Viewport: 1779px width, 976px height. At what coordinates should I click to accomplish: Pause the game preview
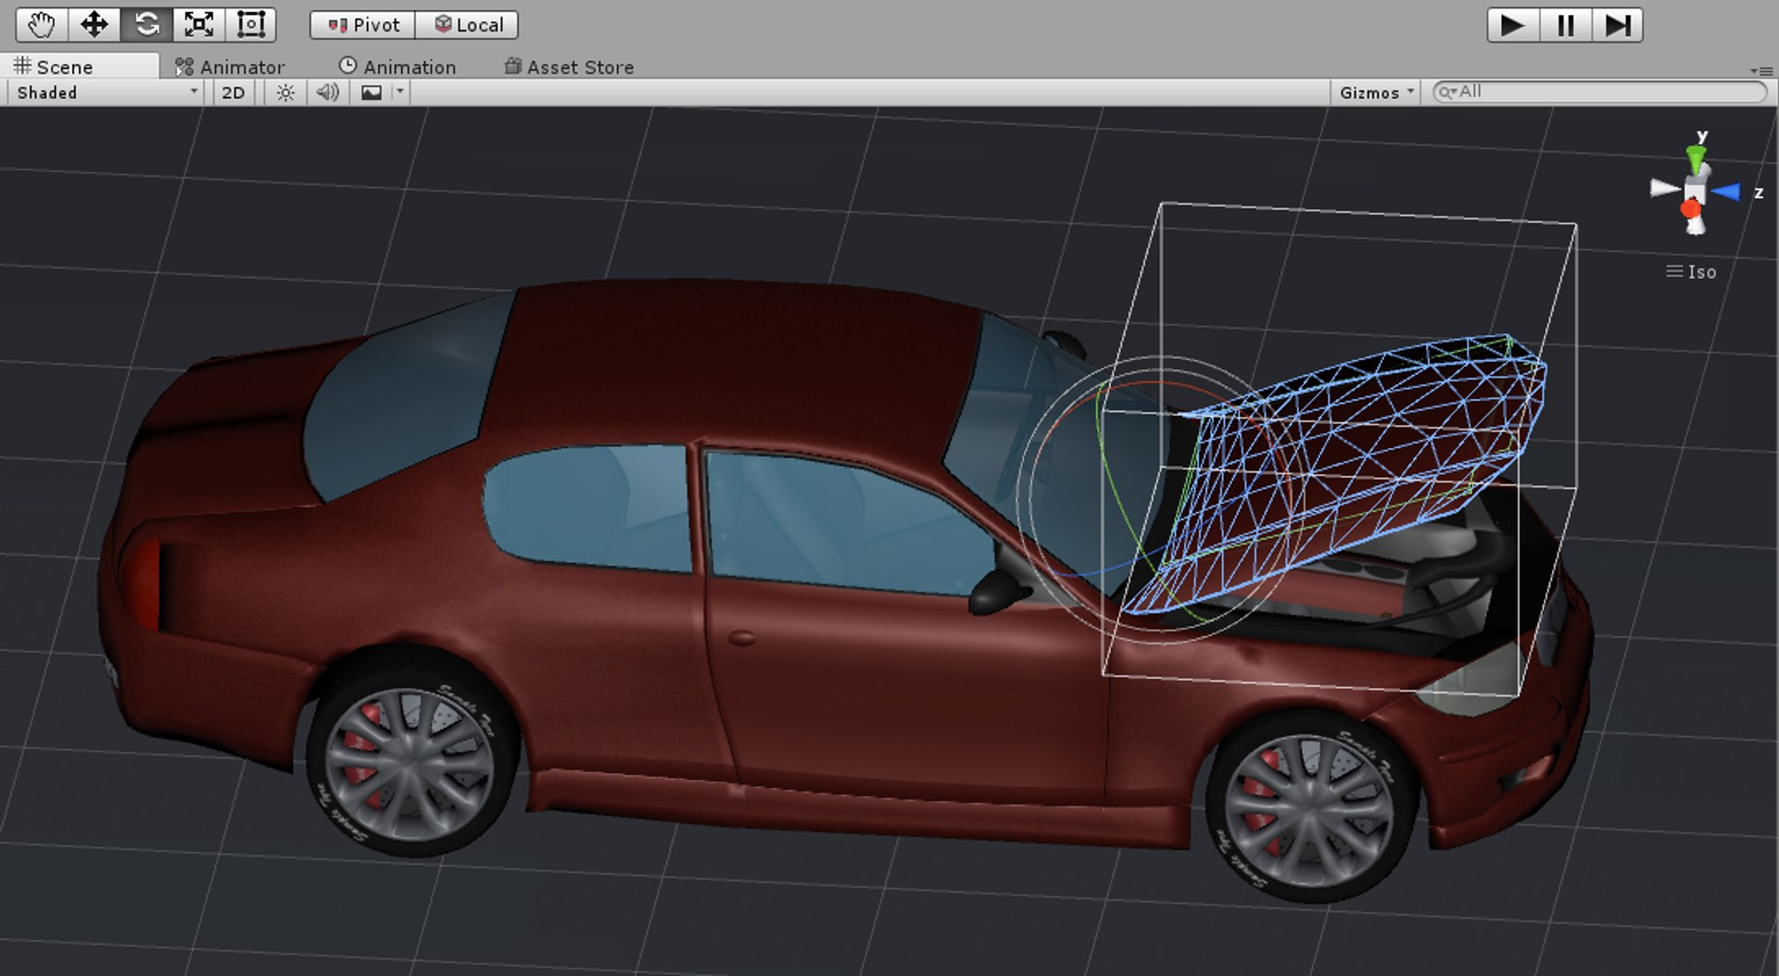[x=1566, y=25]
